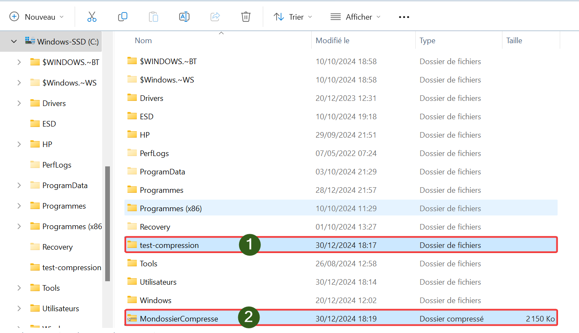Image resolution: width=579 pixels, height=333 pixels.
Task: Select ESD folder in the sidebar
Action: coord(49,124)
